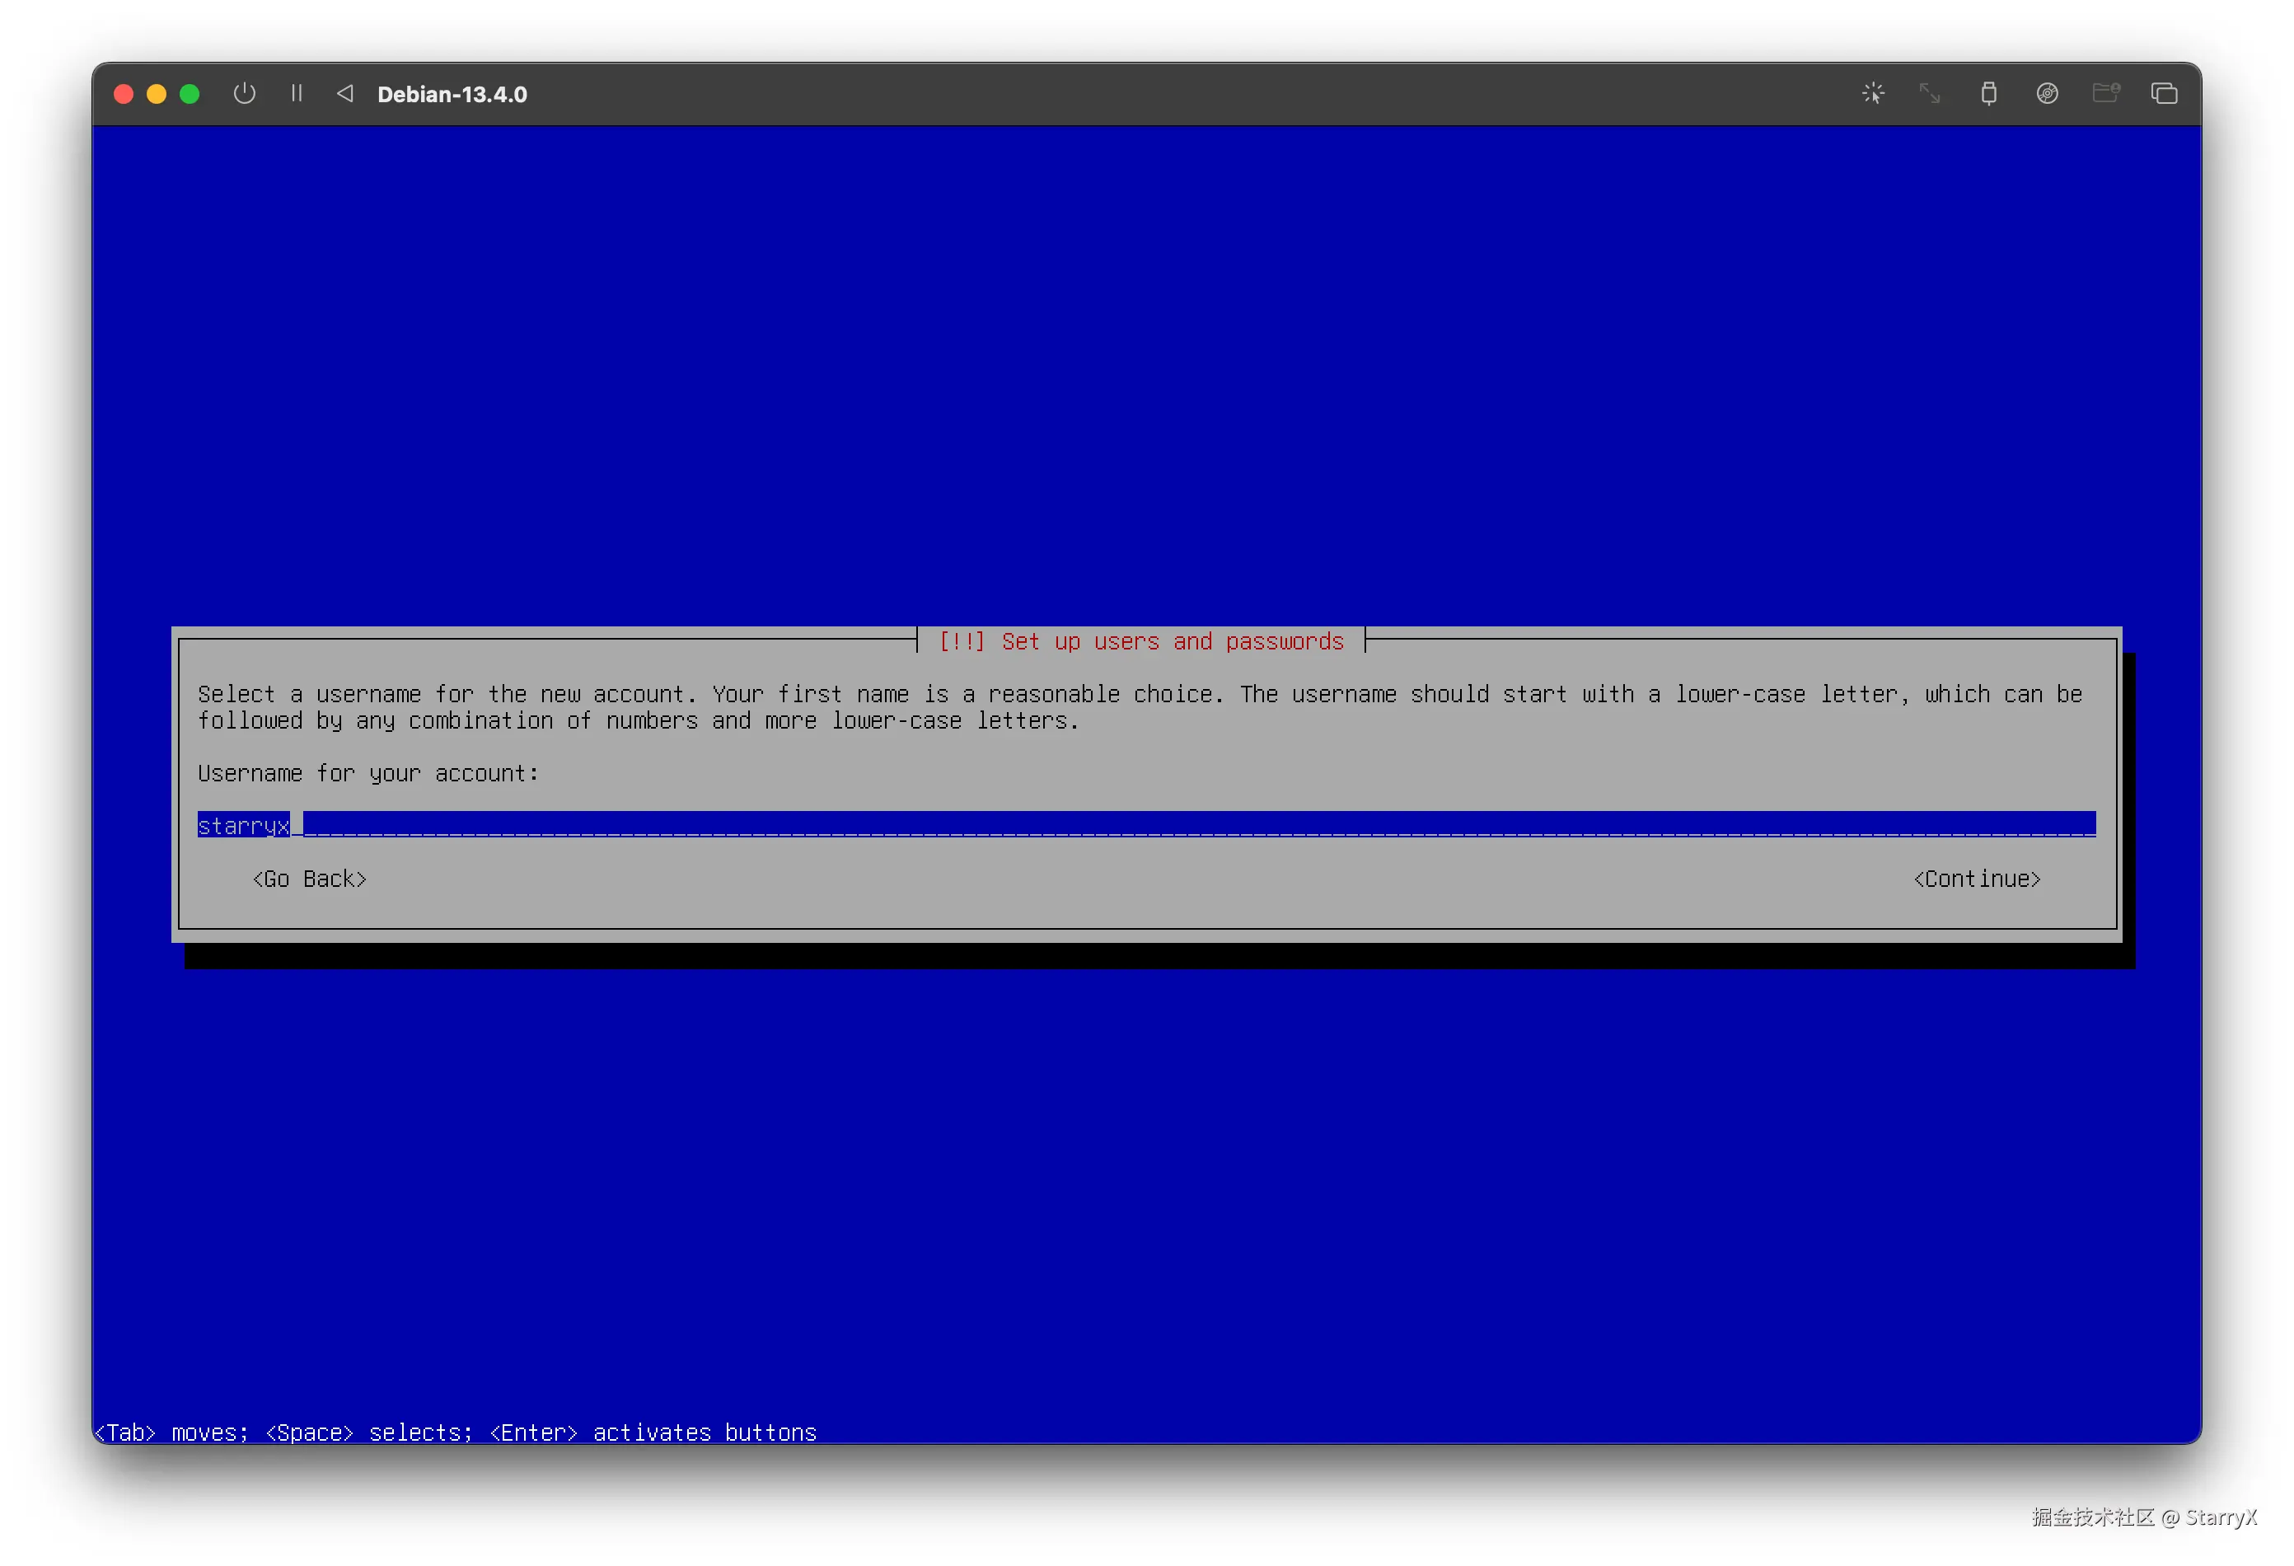Image resolution: width=2294 pixels, height=1566 pixels.
Task: Open the windows list icon
Action: point(2164,94)
